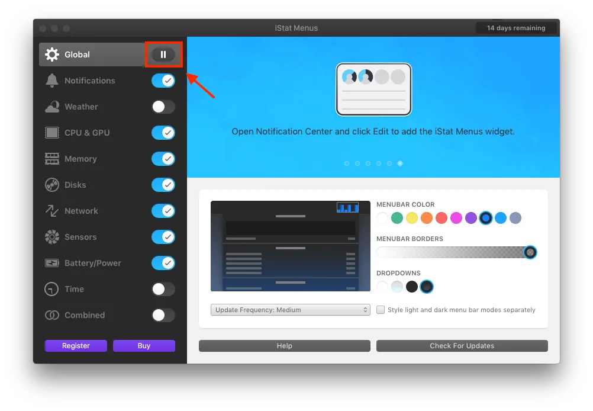
Task: Go to the Combined sidebar section
Action: (x=84, y=315)
